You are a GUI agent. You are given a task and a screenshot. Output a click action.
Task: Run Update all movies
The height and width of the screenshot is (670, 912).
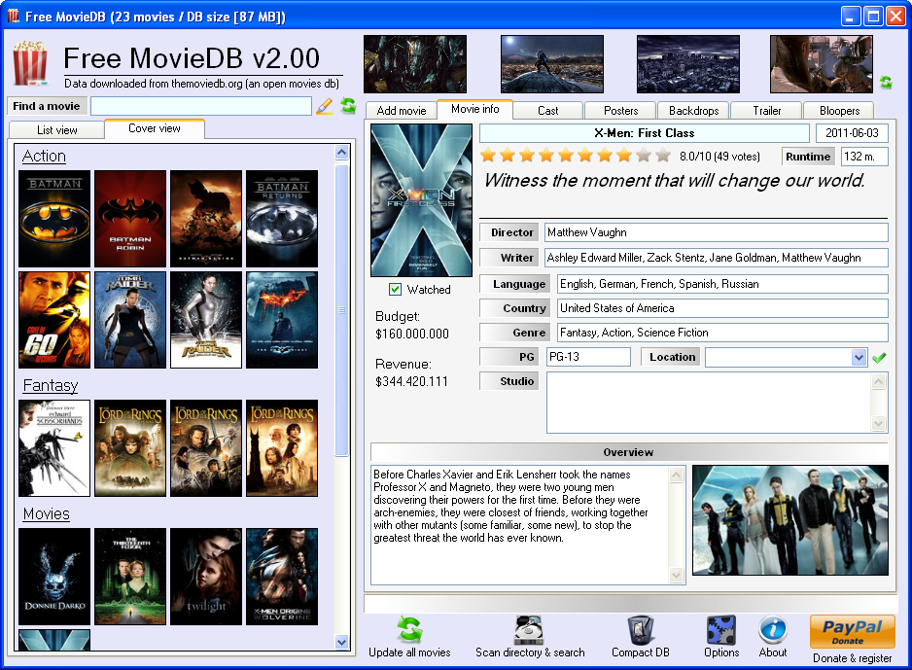pos(409,637)
